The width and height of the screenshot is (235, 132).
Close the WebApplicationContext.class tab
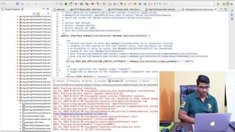(216, 9)
